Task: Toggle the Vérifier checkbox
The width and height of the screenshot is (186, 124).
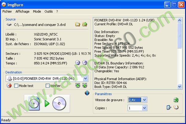Action: (48, 86)
